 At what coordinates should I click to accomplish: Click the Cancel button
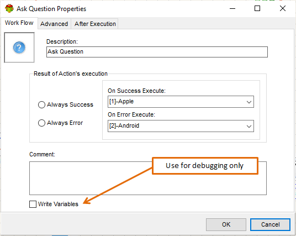[270, 224]
